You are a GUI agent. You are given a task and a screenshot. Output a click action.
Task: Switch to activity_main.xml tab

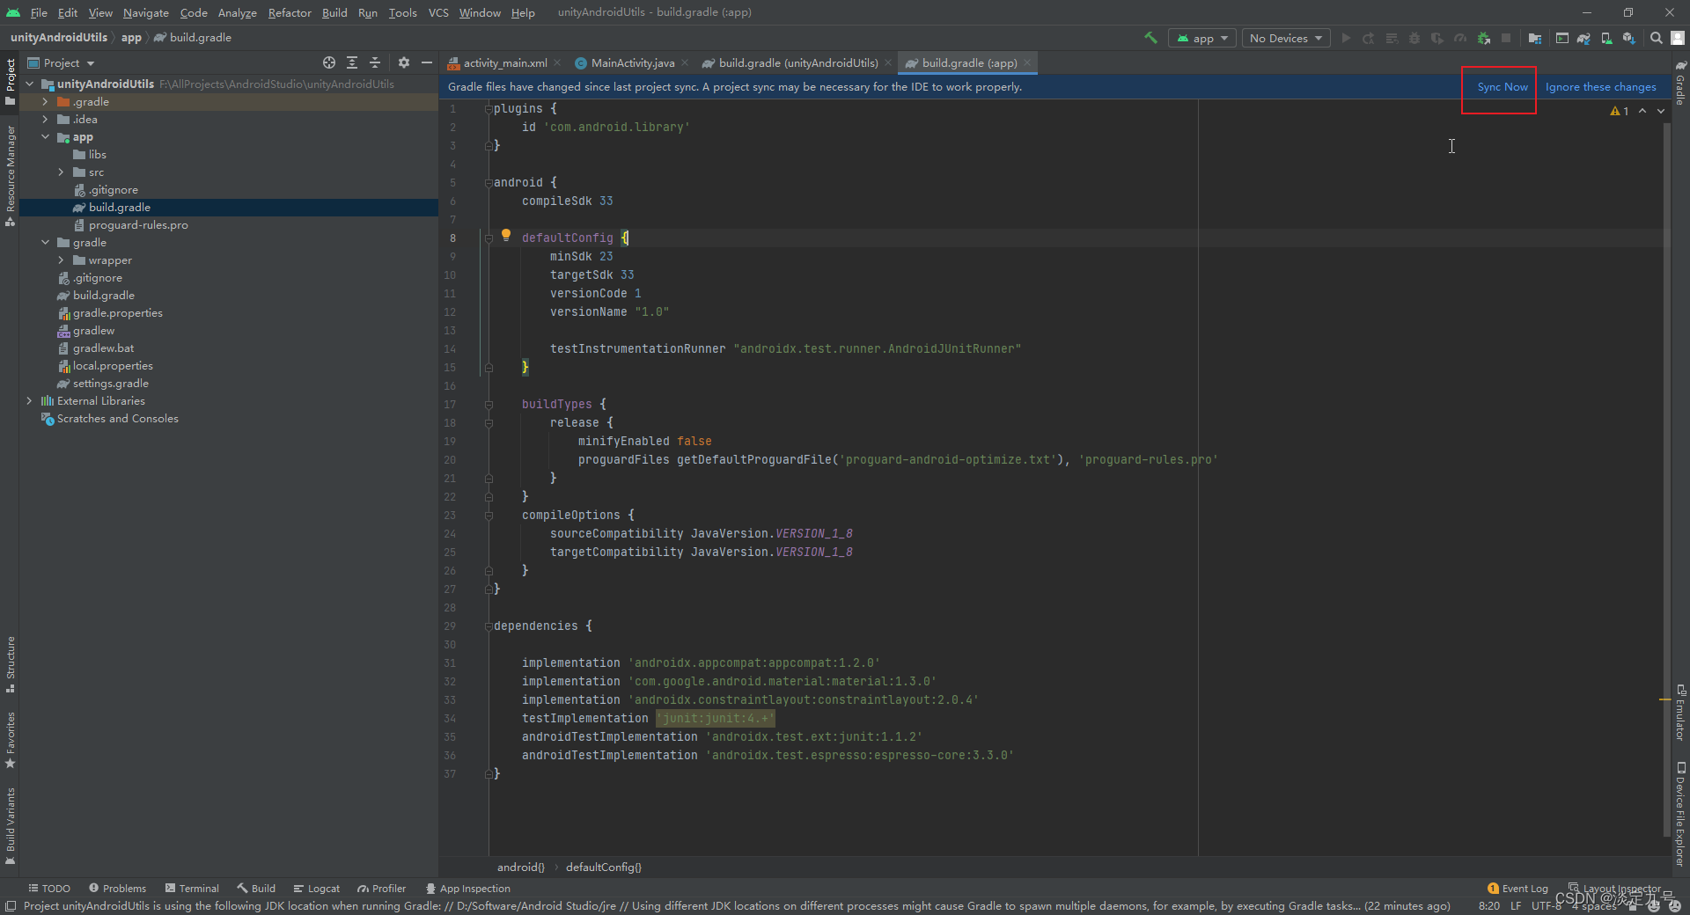pyautogui.click(x=504, y=62)
